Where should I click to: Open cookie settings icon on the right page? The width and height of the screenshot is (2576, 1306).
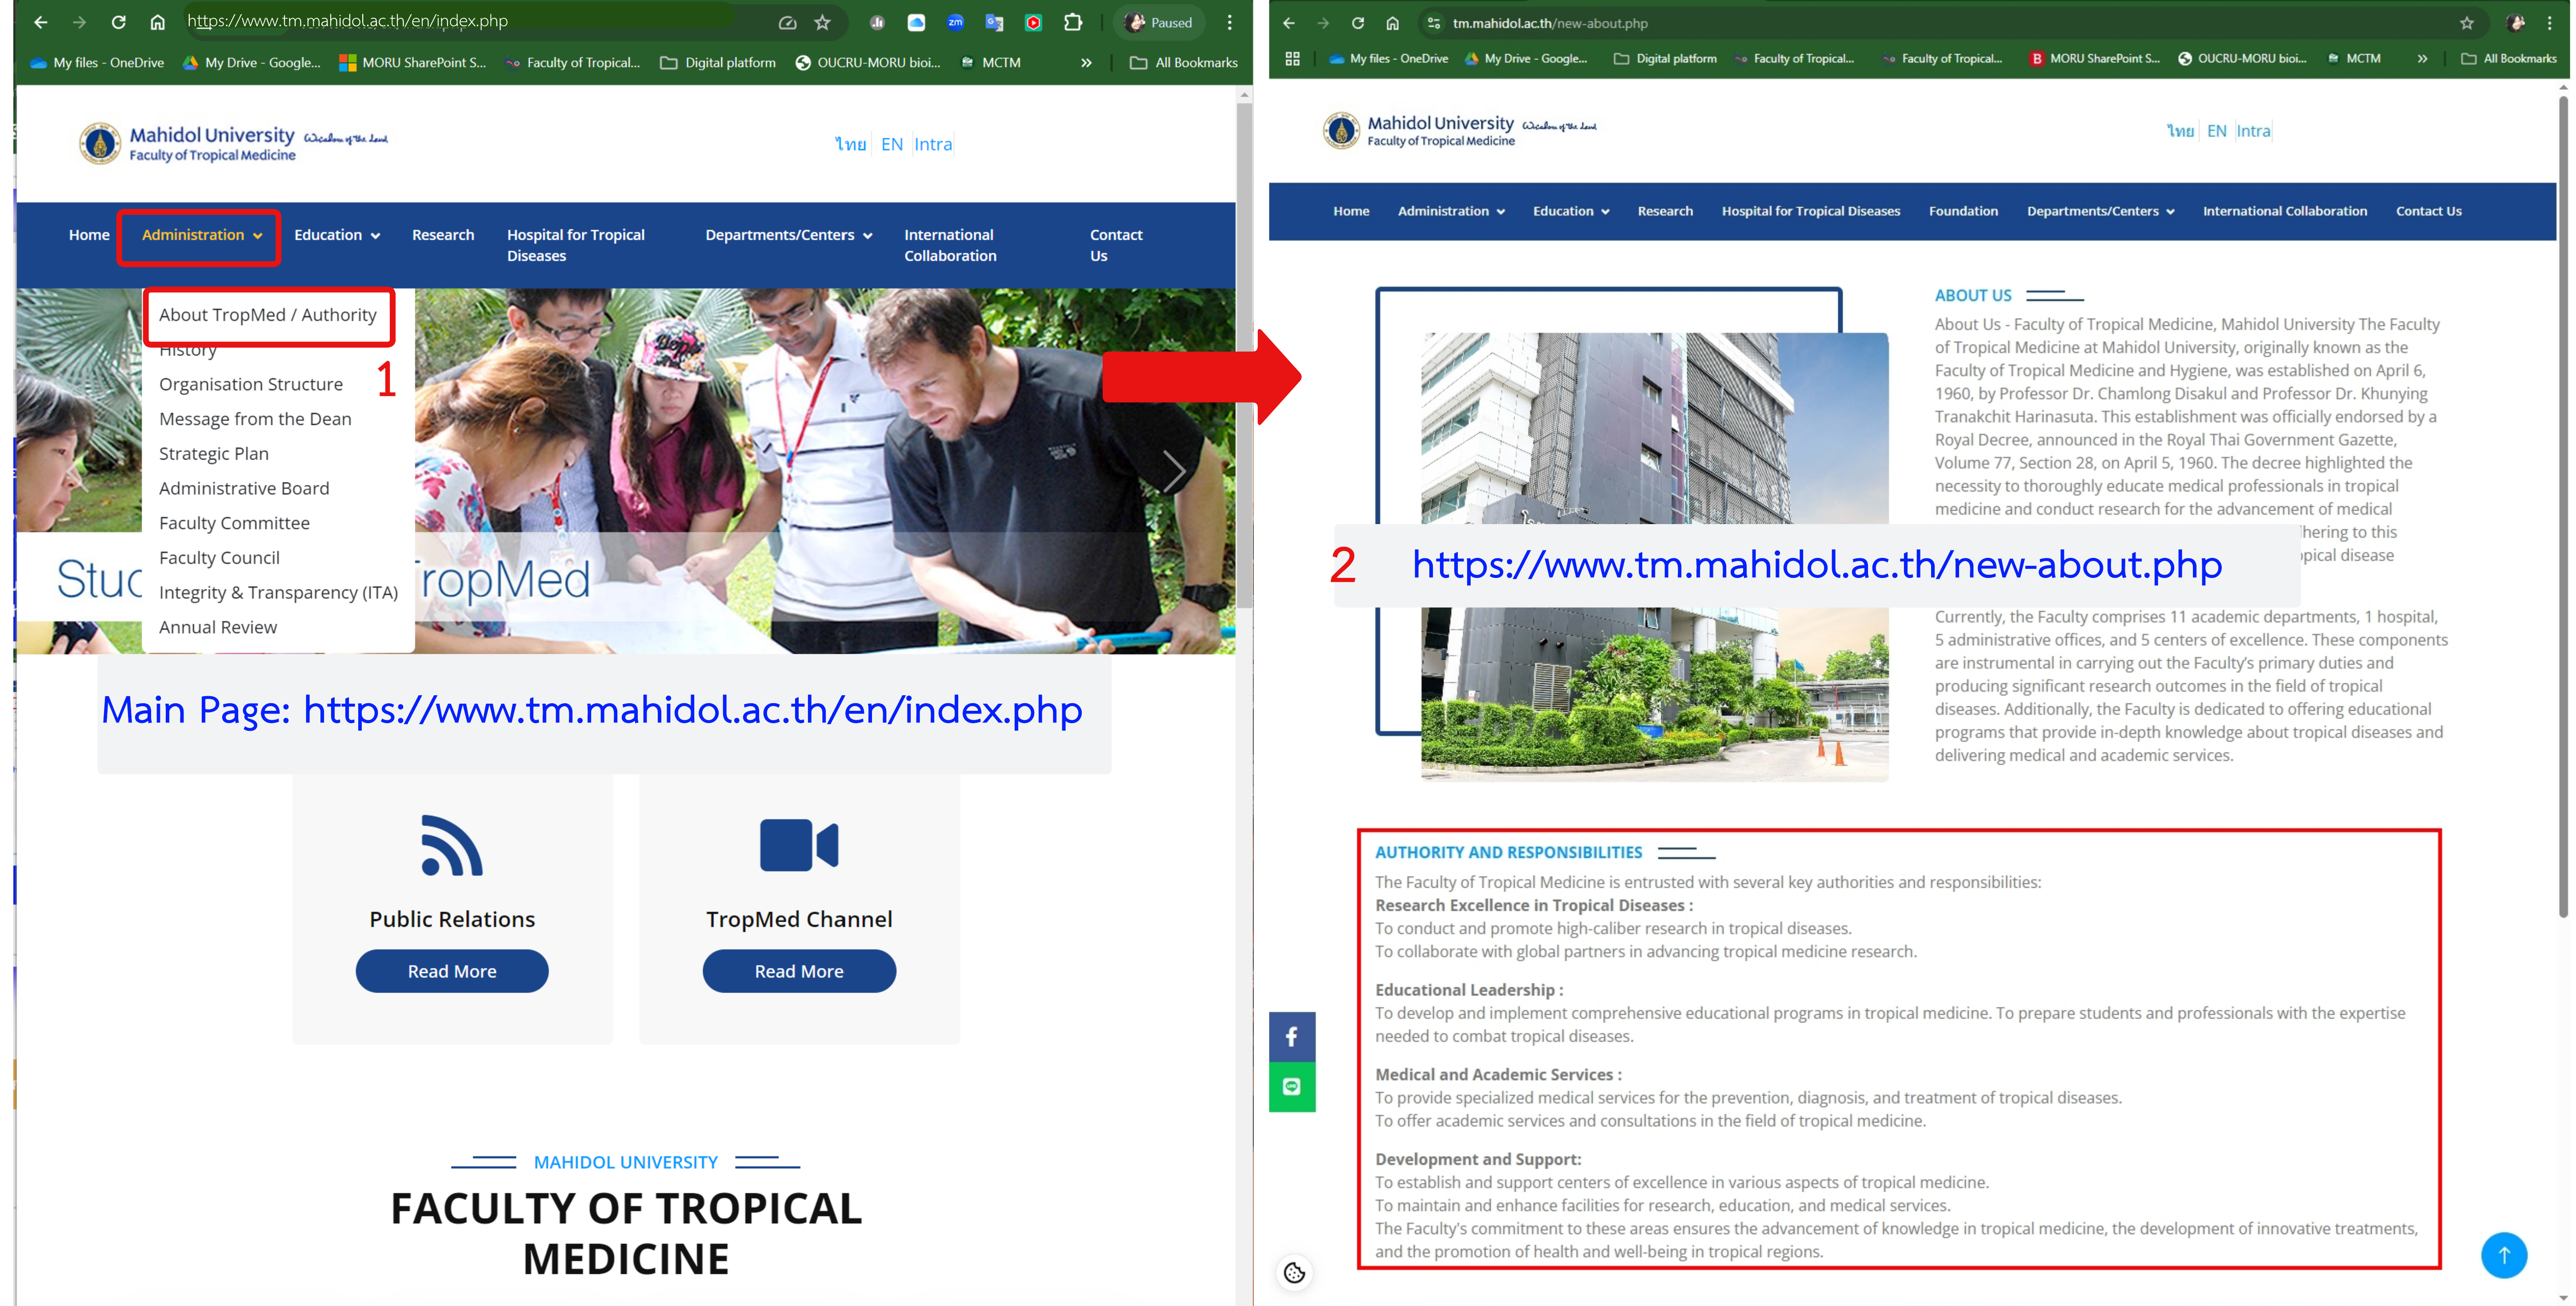click(1294, 1272)
